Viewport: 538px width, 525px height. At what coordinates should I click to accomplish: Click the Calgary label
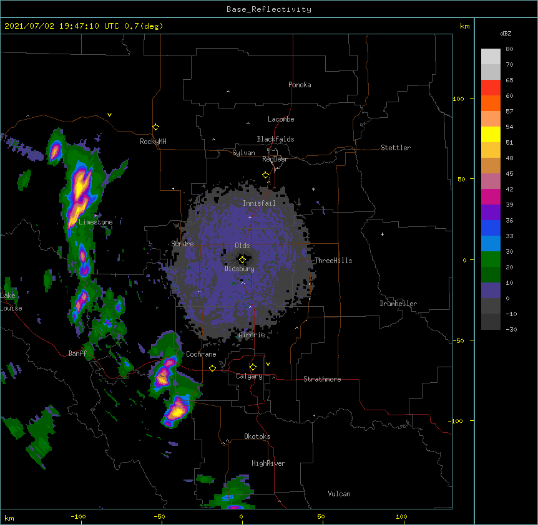[x=249, y=376]
